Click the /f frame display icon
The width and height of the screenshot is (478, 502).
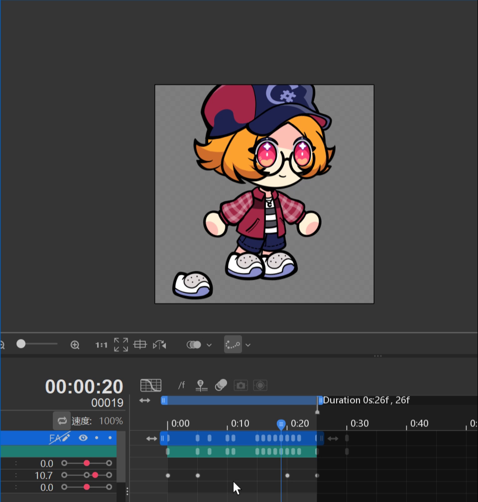[182, 385]
